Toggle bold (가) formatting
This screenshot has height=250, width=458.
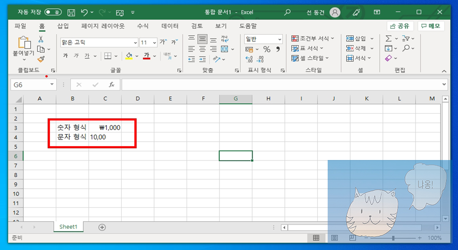point(65,55)
